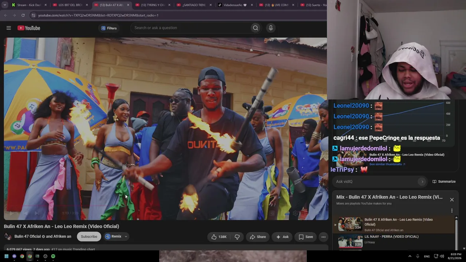Open the volume speaker tray icon
This screenshot has width=466, height=262.
pyautogui.click(x=442, y=256)
